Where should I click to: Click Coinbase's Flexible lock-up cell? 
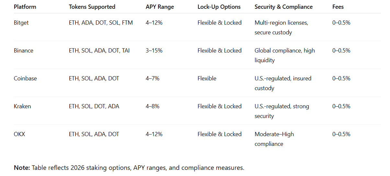pyautogui.click(x=207, y=78)
